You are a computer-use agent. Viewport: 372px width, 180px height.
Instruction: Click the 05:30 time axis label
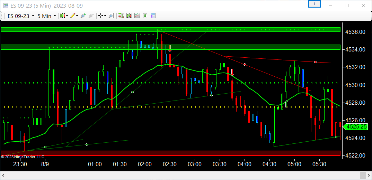[x=319, y=164]
